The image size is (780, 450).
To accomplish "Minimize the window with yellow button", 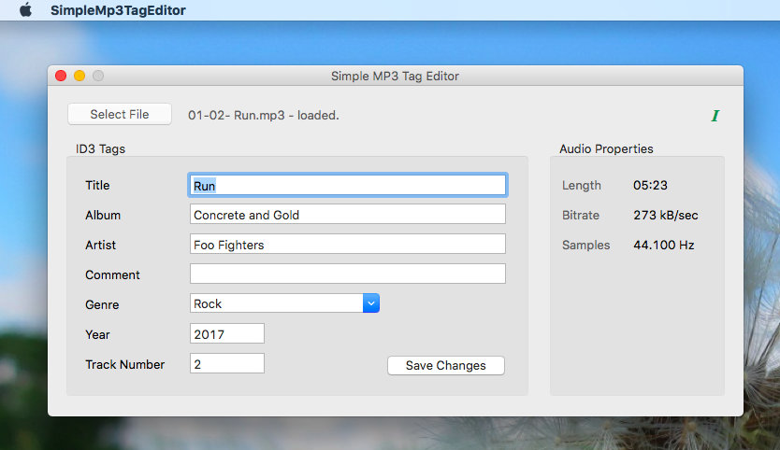I will 79,76.
